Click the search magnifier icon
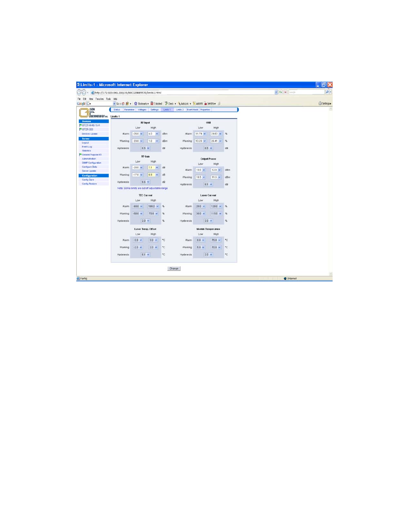Image resolution: width=409 pixels, height=530 pixels. click(x=328, y=92)
